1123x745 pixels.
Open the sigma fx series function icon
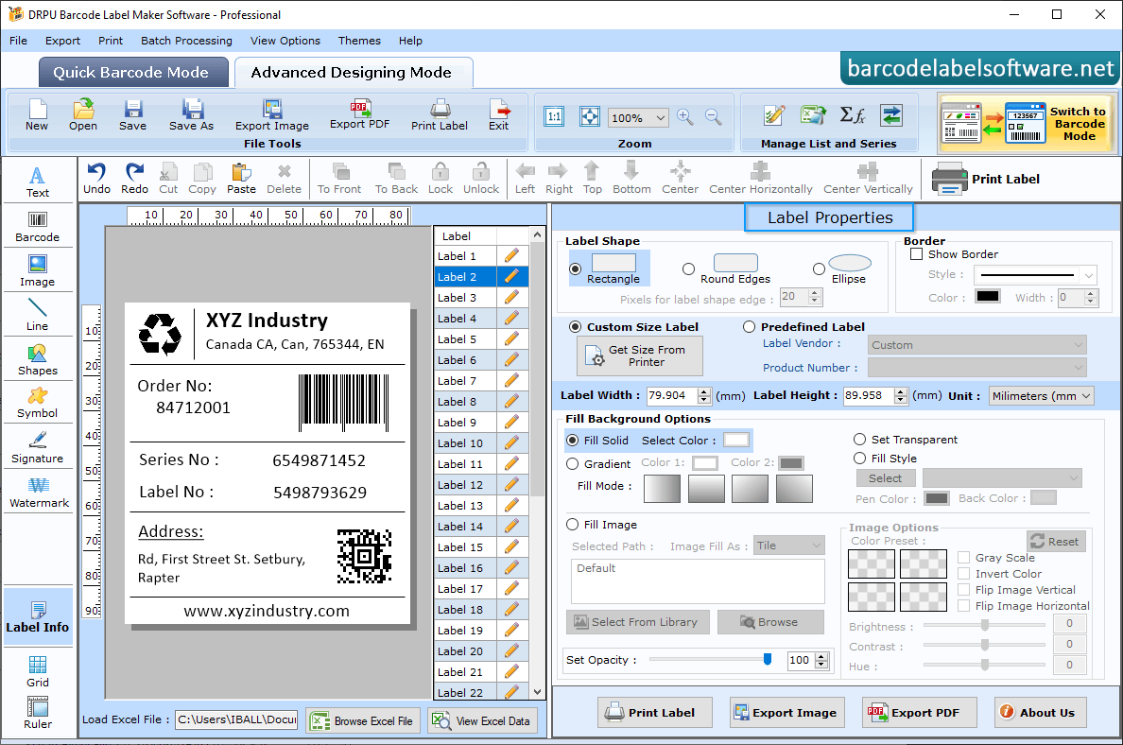[853, 114]
